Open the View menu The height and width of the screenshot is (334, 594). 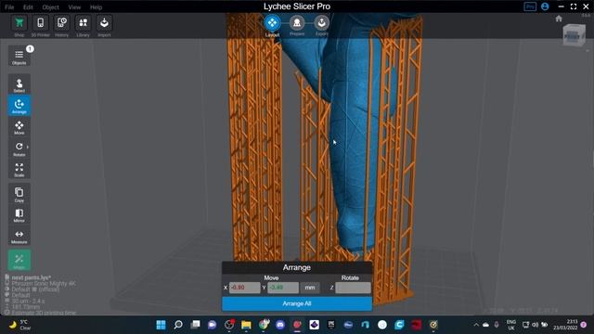pos(74,7)
